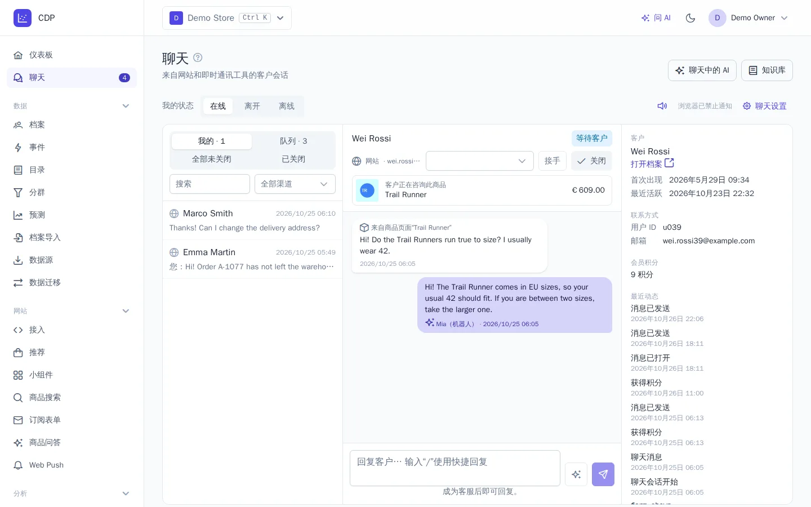Show 已关闭 conversations

(293, 159)
